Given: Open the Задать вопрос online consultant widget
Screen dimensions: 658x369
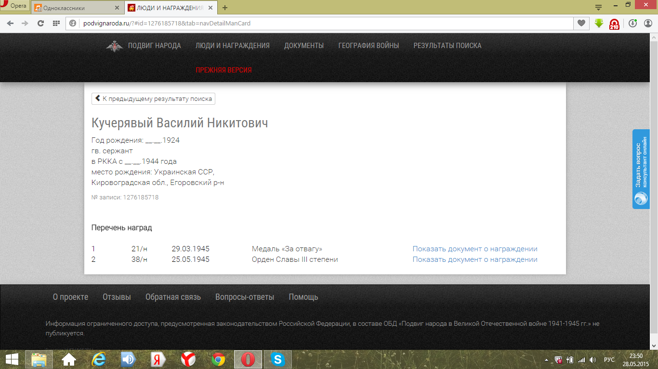Looking at the screenshot, I should coord(641,168).
